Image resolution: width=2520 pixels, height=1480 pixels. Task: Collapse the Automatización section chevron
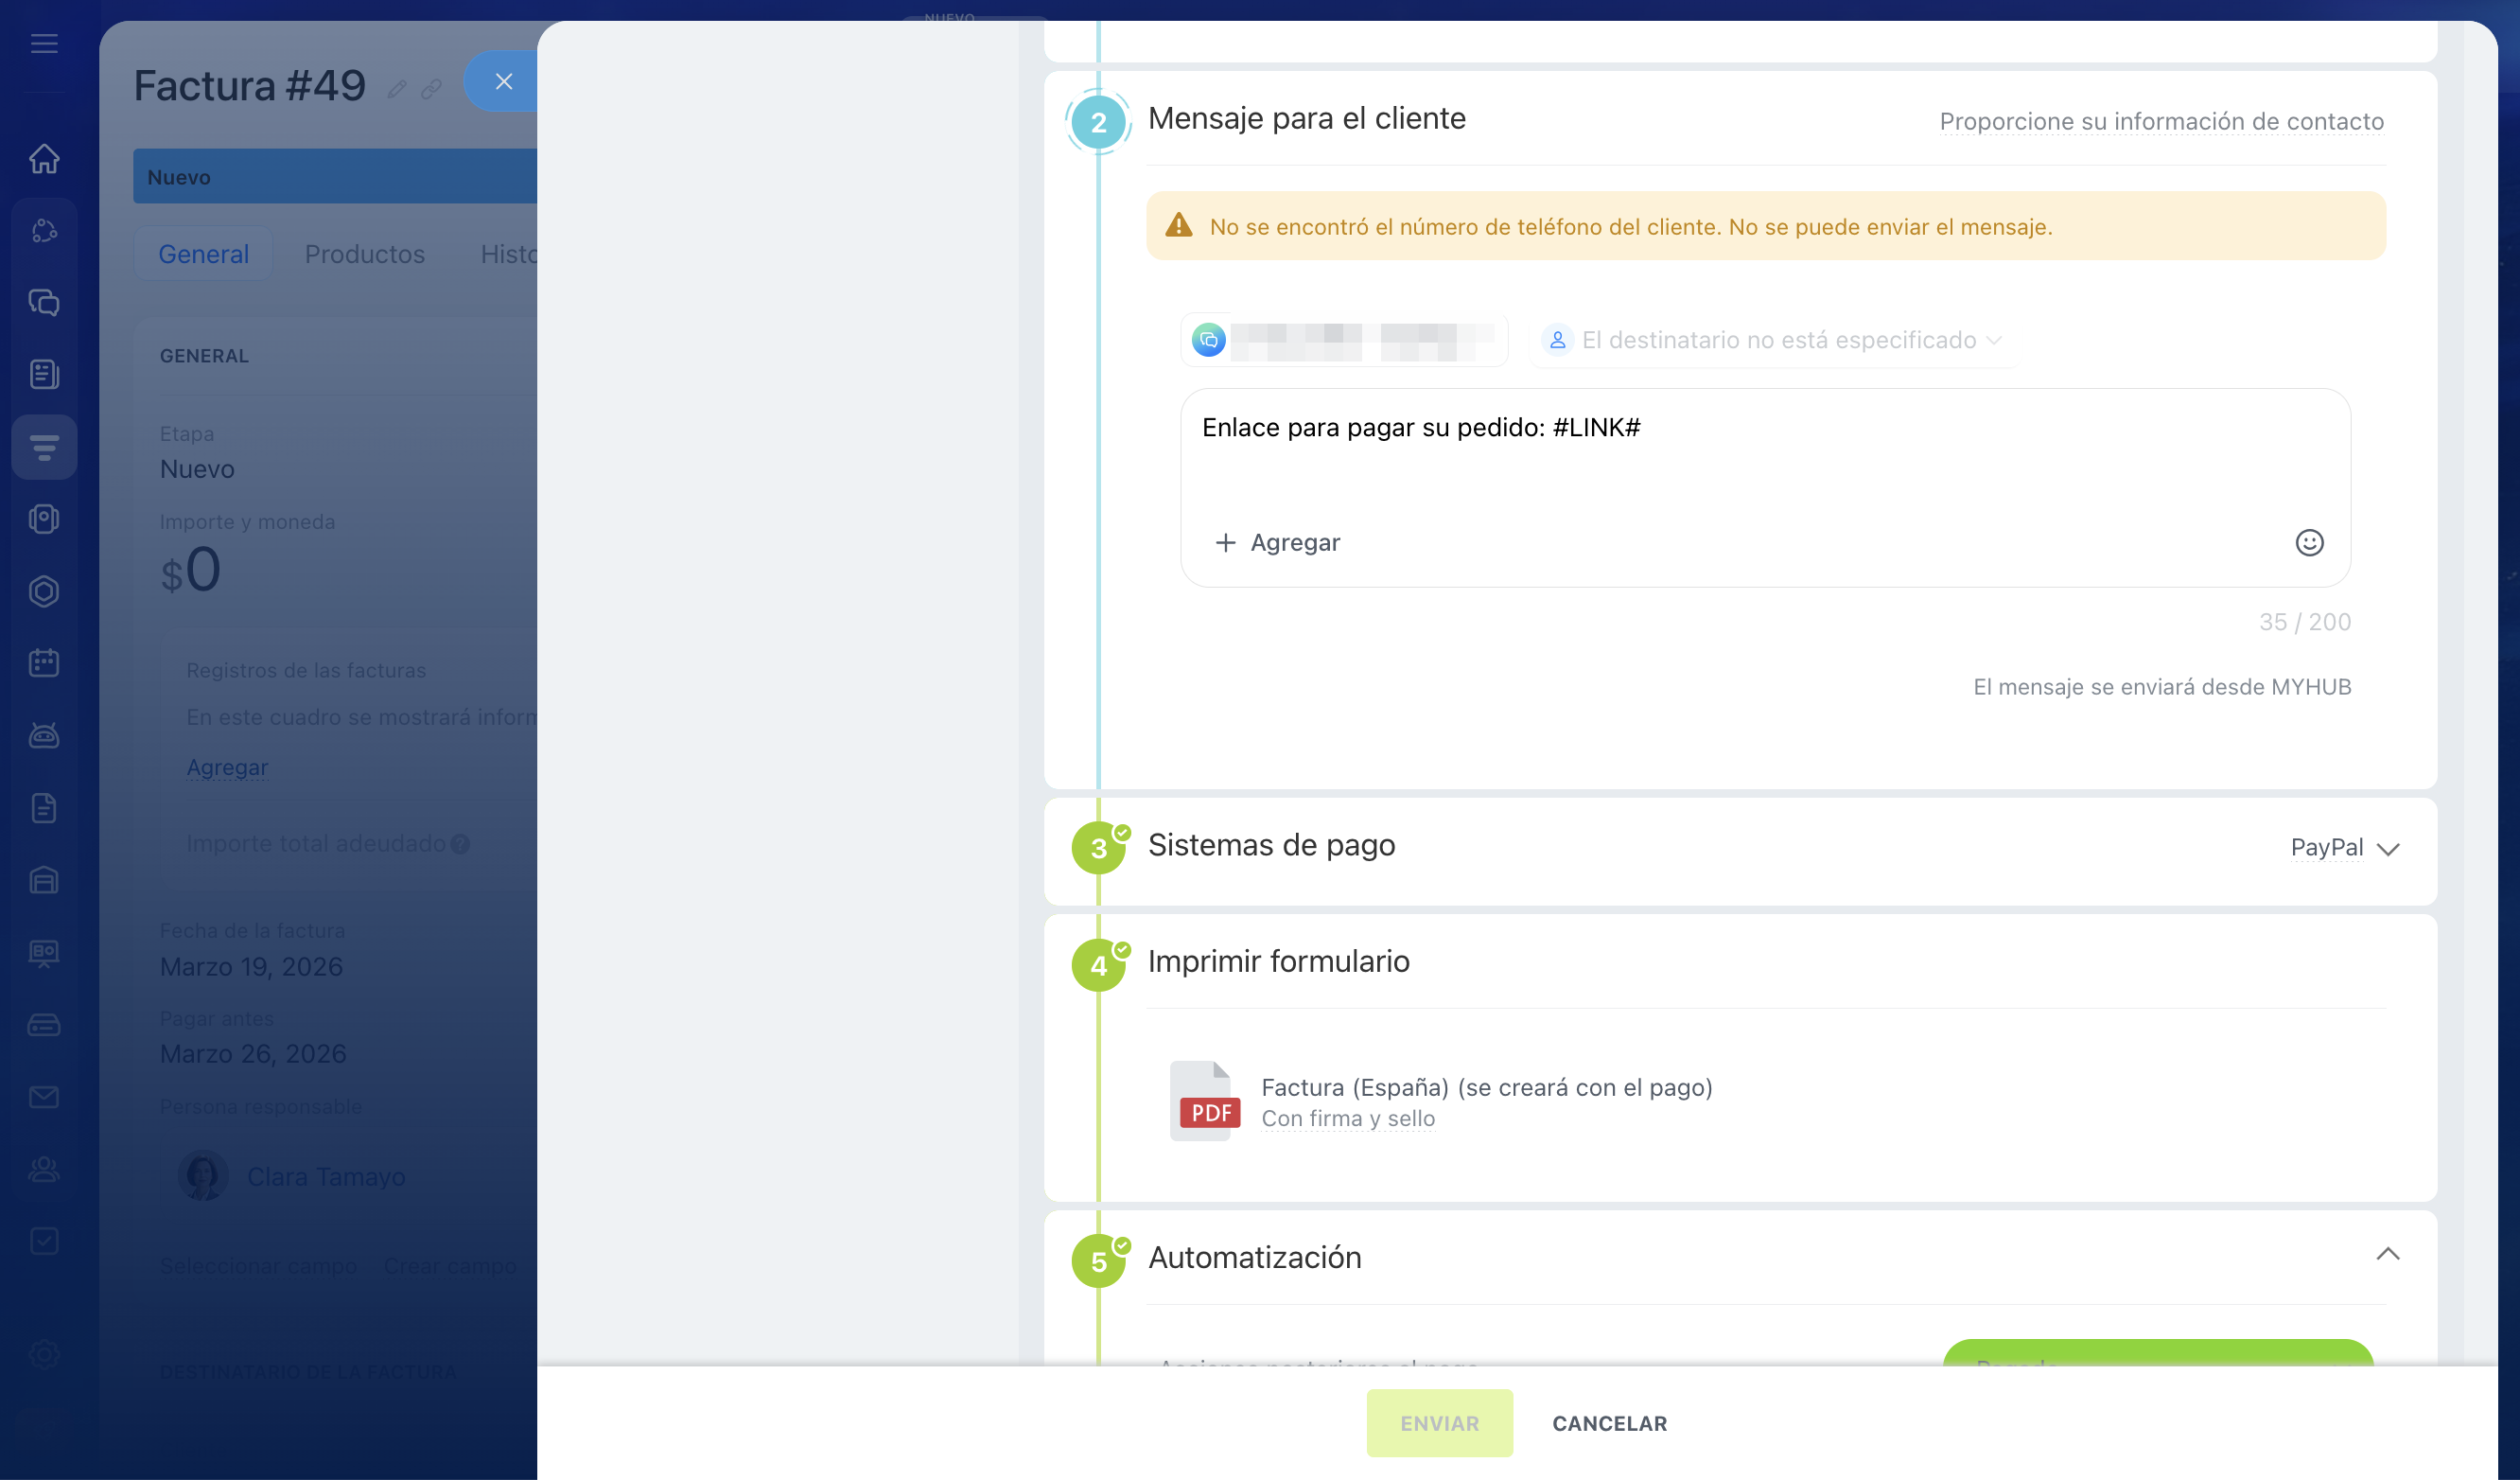(2387, 1254)
